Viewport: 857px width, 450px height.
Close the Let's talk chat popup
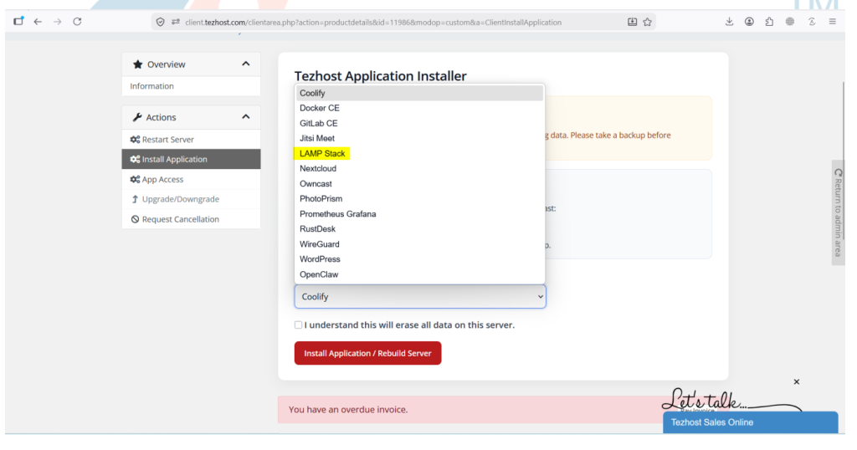click(797, 381)
